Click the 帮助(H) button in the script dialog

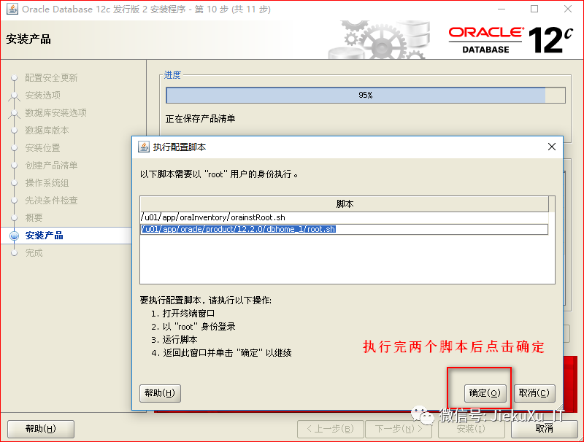click(x=160, y=393)
